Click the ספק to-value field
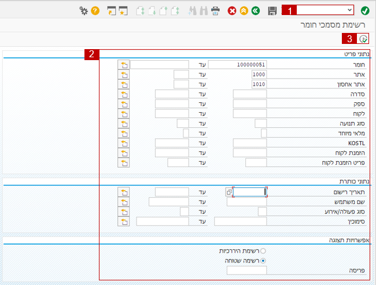 172,104
